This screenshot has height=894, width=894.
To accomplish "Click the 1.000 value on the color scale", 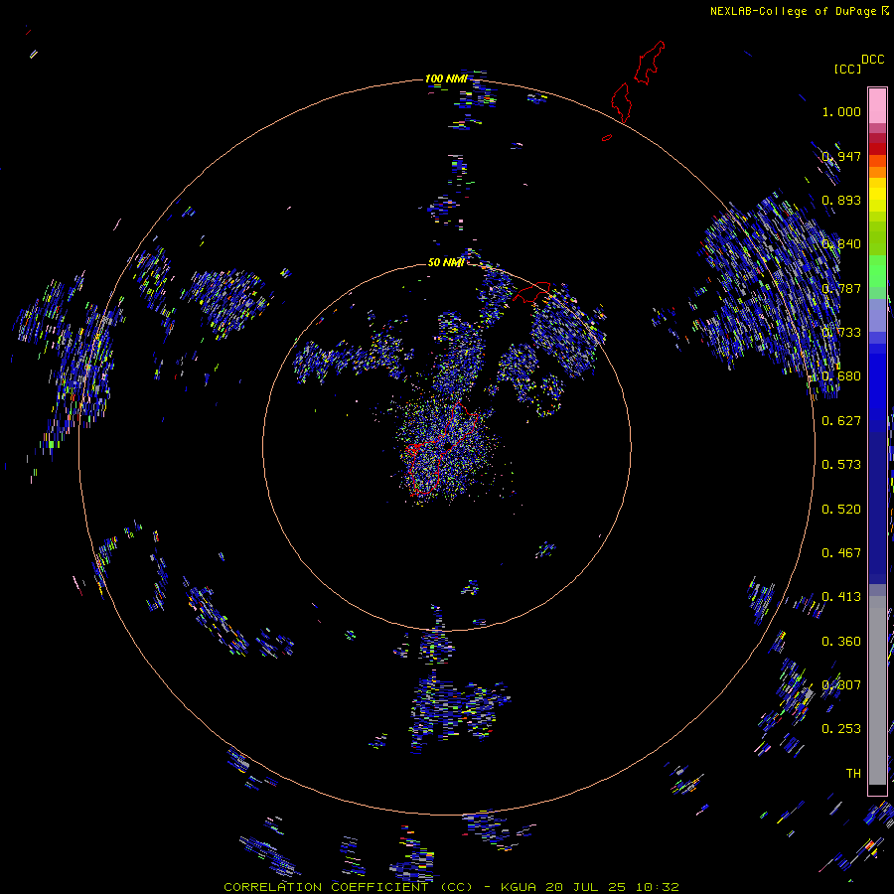I will pyautogui.click(x=841, y=111).
